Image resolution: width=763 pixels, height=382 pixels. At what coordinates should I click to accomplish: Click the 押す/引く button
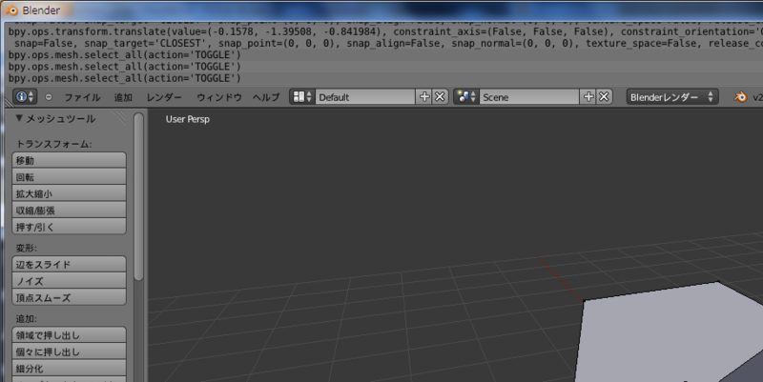click(69, 226)
